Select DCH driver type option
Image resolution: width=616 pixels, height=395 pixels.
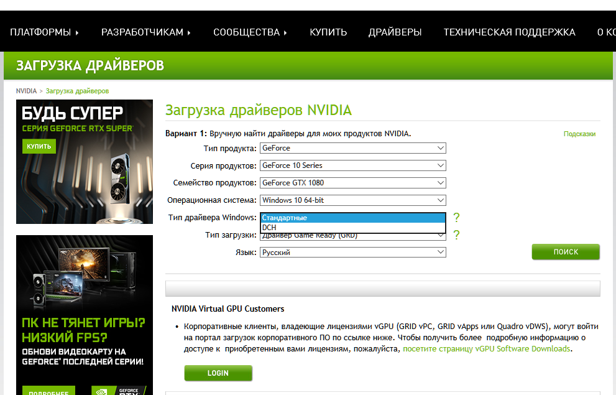click(x=353, y=228)
